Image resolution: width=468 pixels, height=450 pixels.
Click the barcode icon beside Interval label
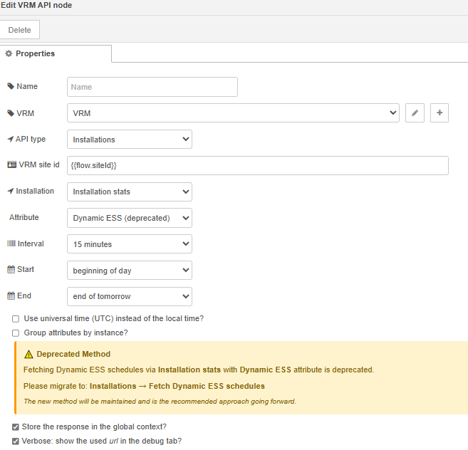pyautogui.click(x=11, y=244)
